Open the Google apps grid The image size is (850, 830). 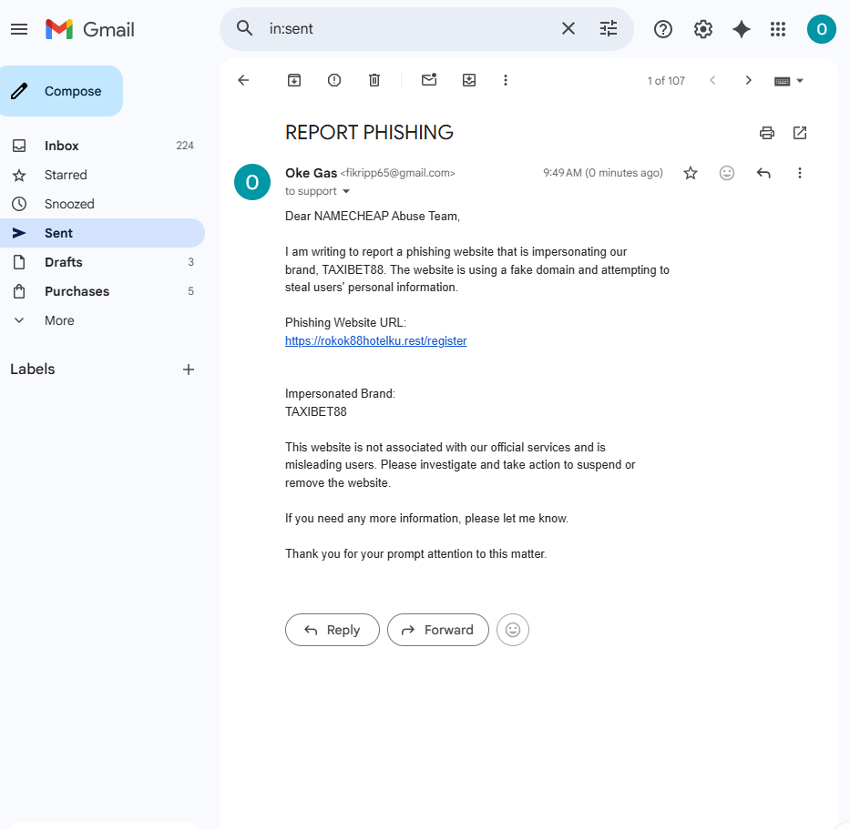pos(778,29)
